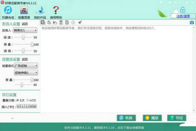This screenshot has height=131, width=196.
Task: Open the 机器合成 music note icon
Action: coord(8,10)
